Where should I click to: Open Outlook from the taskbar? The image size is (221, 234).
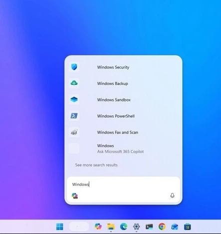point(175,226)
